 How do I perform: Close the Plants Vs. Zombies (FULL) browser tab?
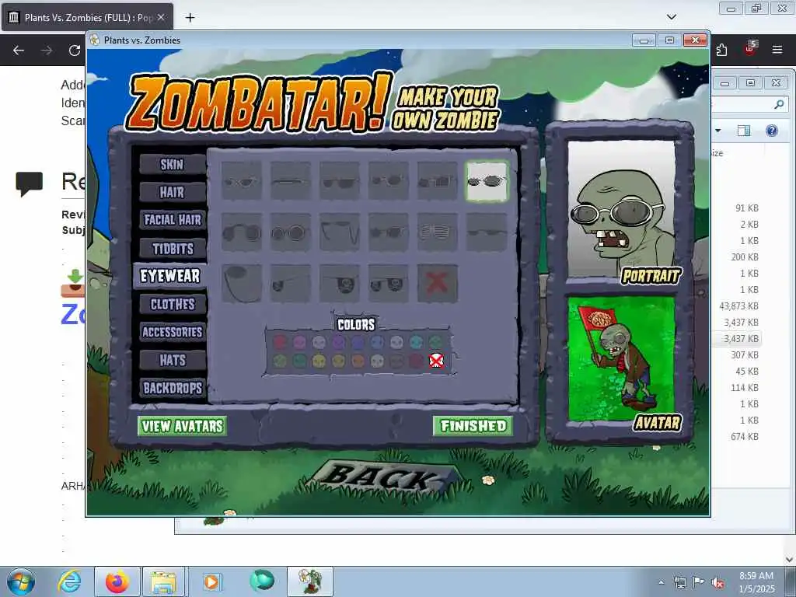[x=161, y=17]
